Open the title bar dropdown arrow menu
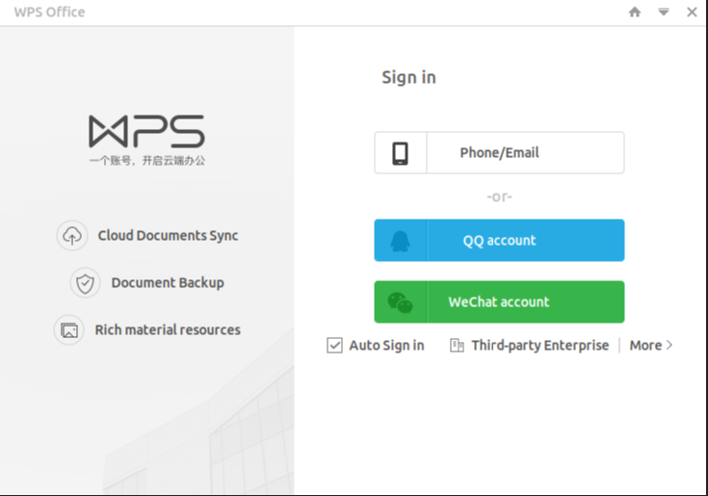 point(664,12)
